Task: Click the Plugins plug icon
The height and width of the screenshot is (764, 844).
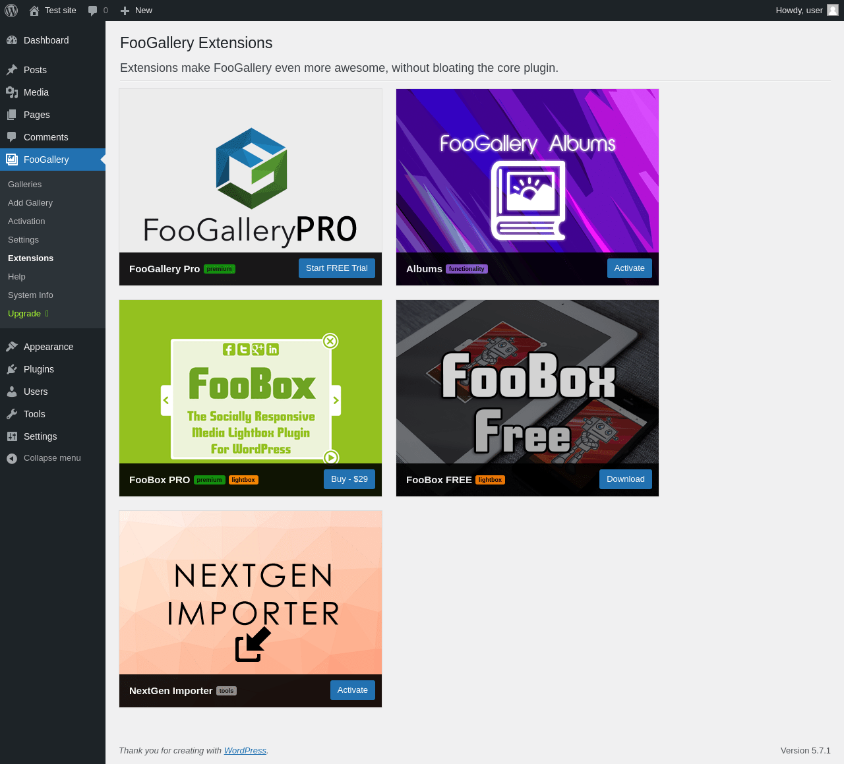Action: [12, 369]
